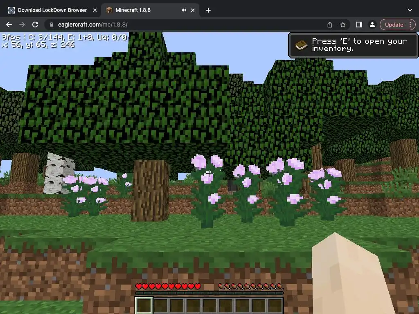Click the x y z coordinates text
The image size is (419, 314).
[x=38, y=45]
